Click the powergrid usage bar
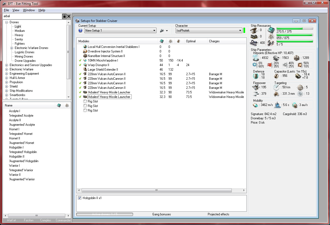This screenshot has width=330, height=225. coord(294,35)
